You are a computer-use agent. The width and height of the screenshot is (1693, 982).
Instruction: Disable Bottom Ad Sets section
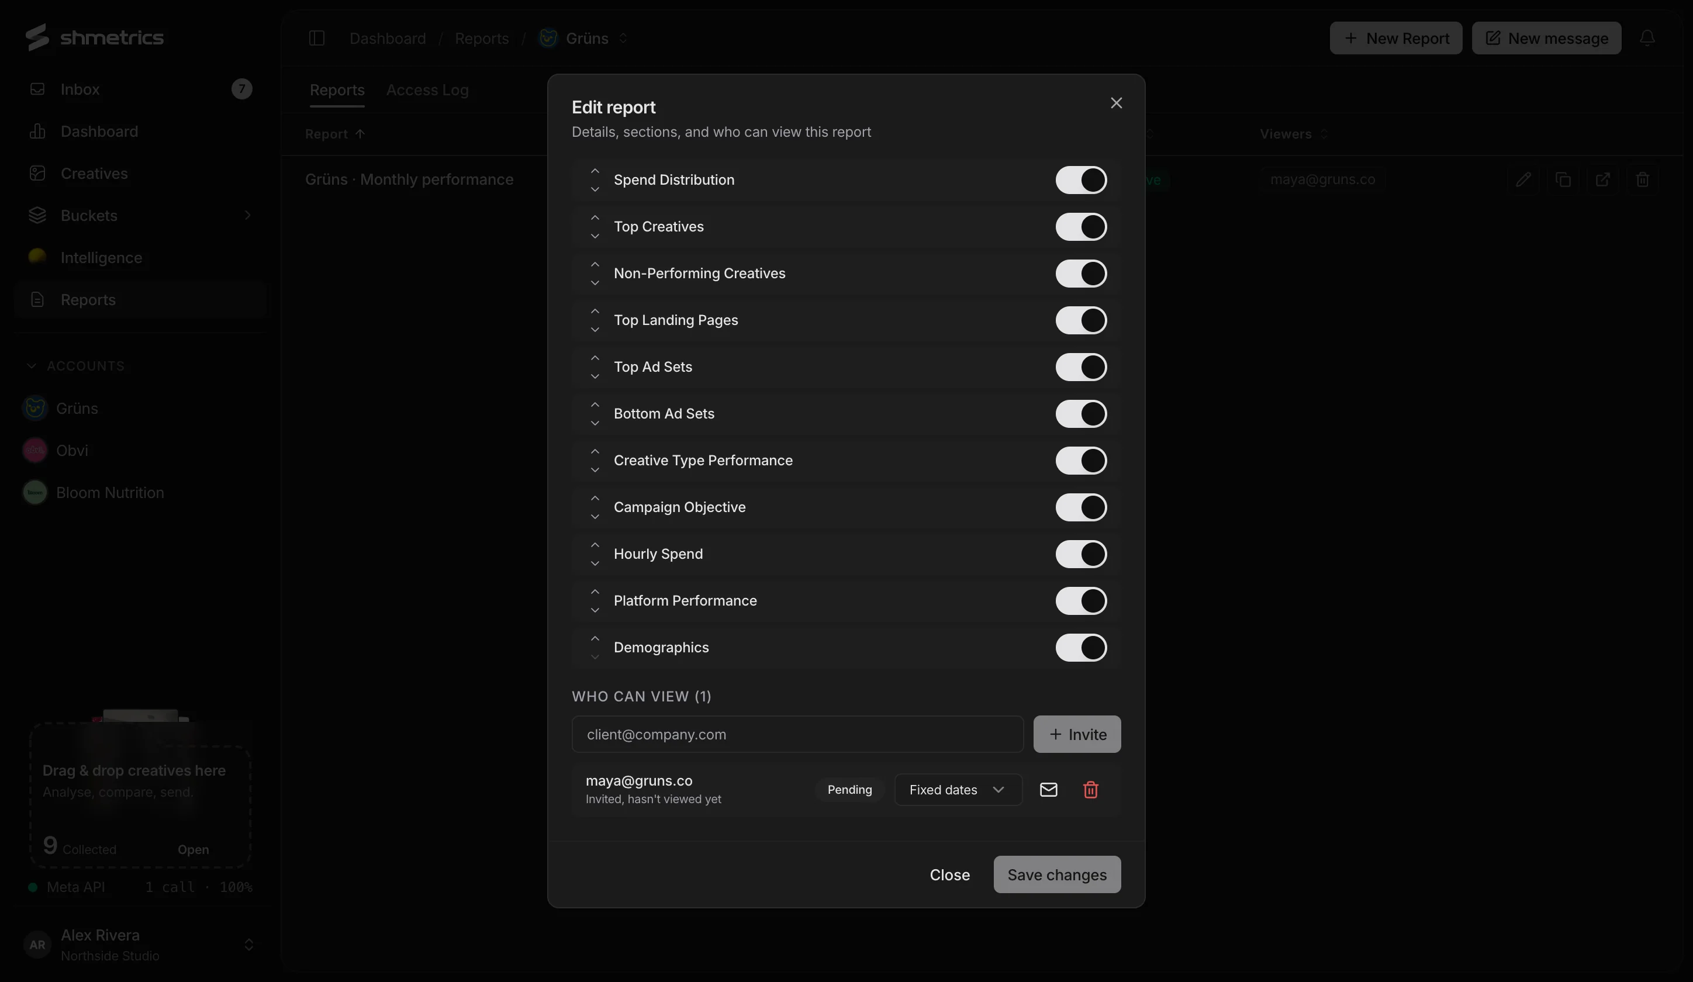pyautogui.click(x=1080, y=414)
